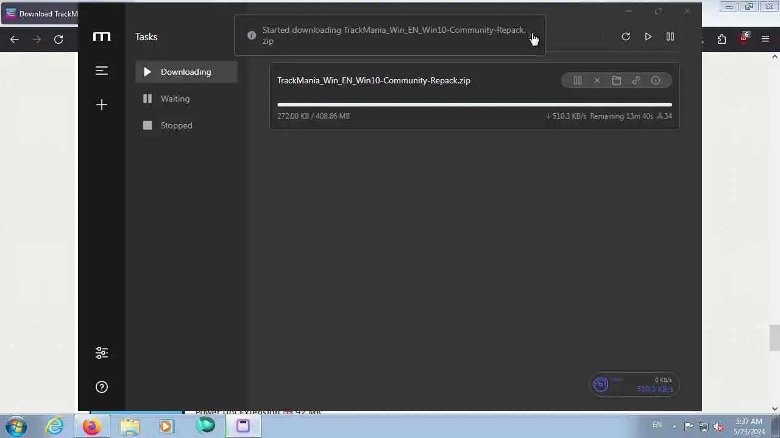Add a new download task
The image size is (780, 438).
pyautogui.click(x=102, y=105)
